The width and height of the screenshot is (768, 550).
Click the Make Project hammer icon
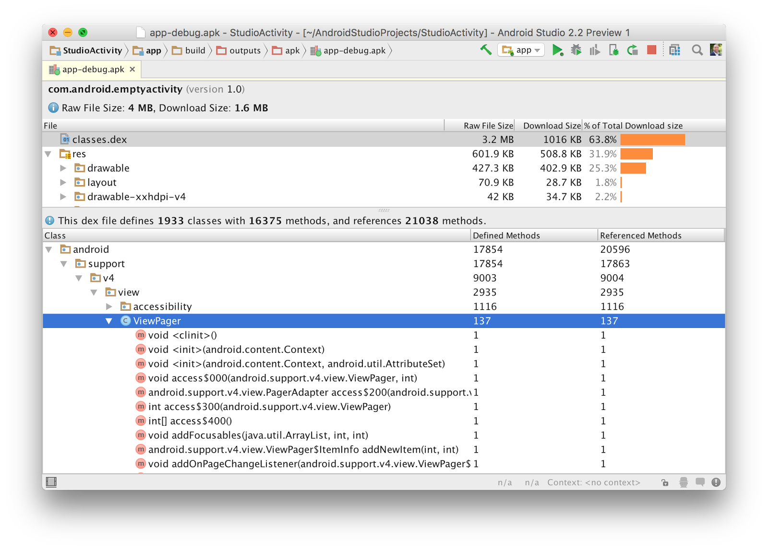coord(485,49)
